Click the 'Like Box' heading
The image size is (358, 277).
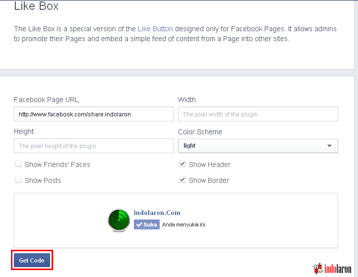36,6
